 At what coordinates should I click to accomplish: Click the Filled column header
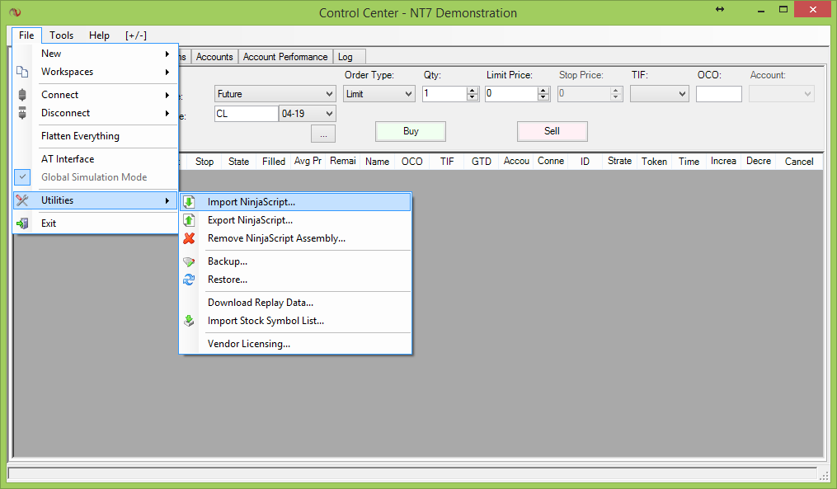click(274, 162)
